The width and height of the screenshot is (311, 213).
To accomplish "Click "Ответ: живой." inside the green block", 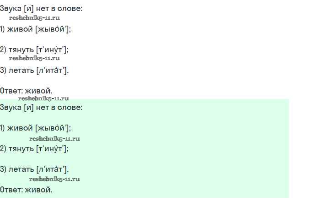I will pos(26,189).
